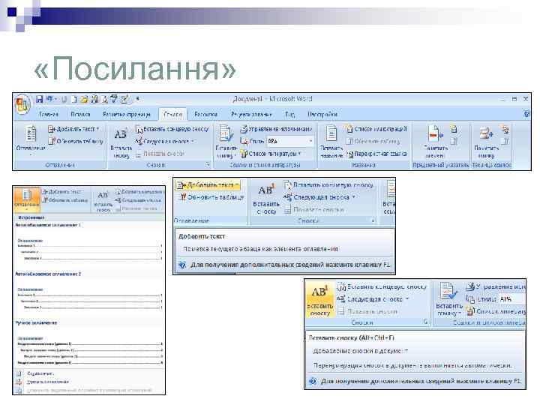Click Список иллюстраций in the full ribbon
This screenshot has height=405, width=540.
click(x=376, y=129)
